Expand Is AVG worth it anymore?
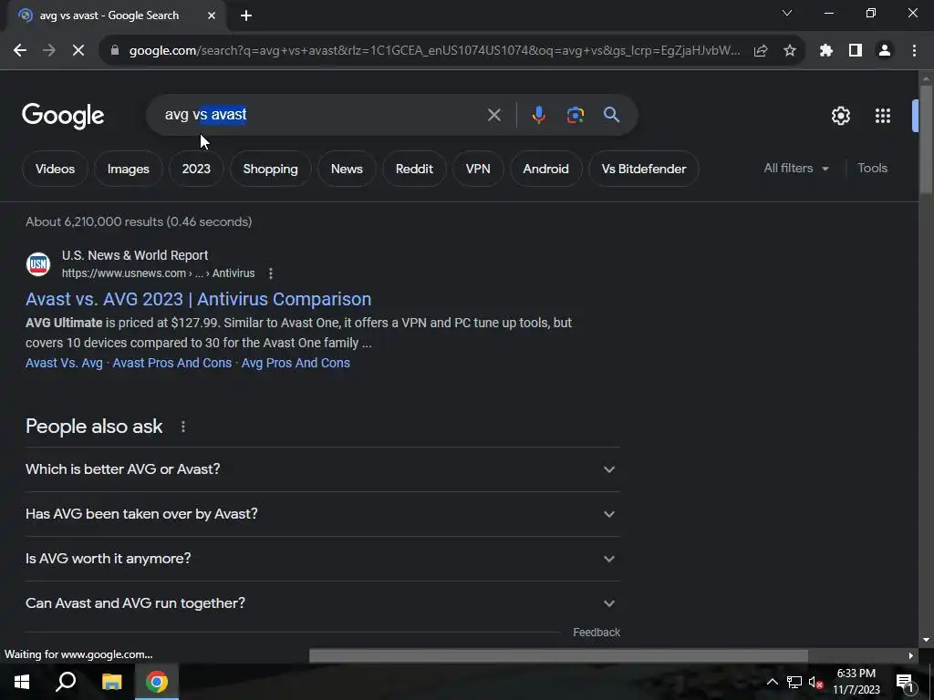This screenshot has height=700, width=934. (323, 559)
